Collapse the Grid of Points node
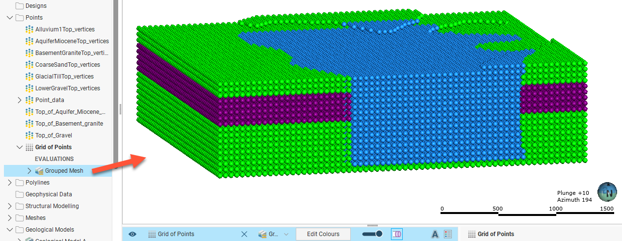Image resolution: width=622 pixels, height=241 pixels. [x=19, y=147]
